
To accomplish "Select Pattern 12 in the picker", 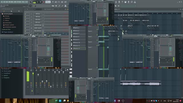I will [x=79, y=48].
